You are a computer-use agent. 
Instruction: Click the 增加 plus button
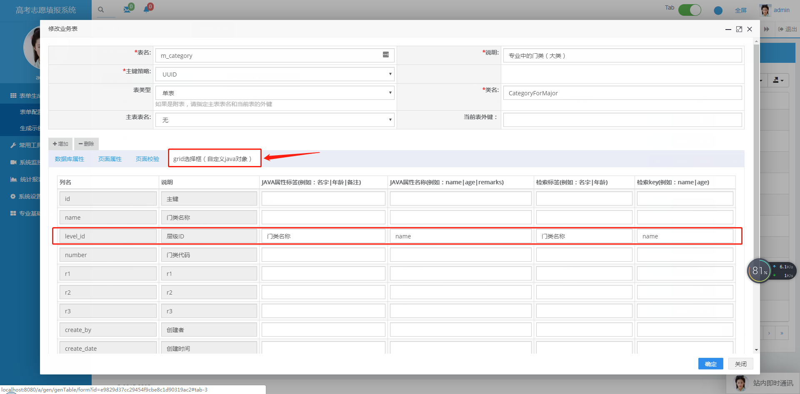[60, 144]
